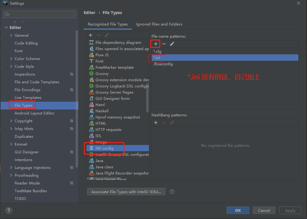
Task: Click File Encodings project-level settings icon
Action: [x=72, y=90]
